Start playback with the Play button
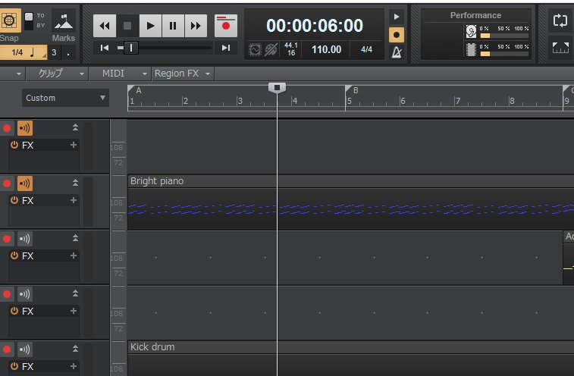This screenshot has height=376, width=574. (x=150, y=26)
